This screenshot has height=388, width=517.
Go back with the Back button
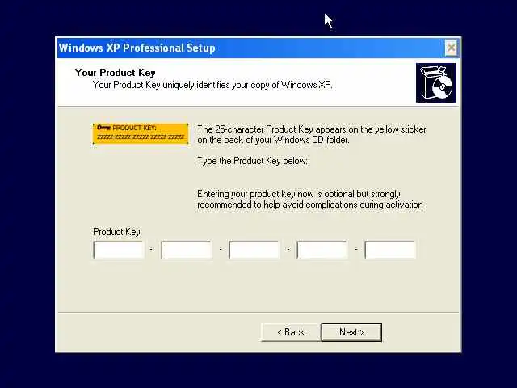coord(291,332)
